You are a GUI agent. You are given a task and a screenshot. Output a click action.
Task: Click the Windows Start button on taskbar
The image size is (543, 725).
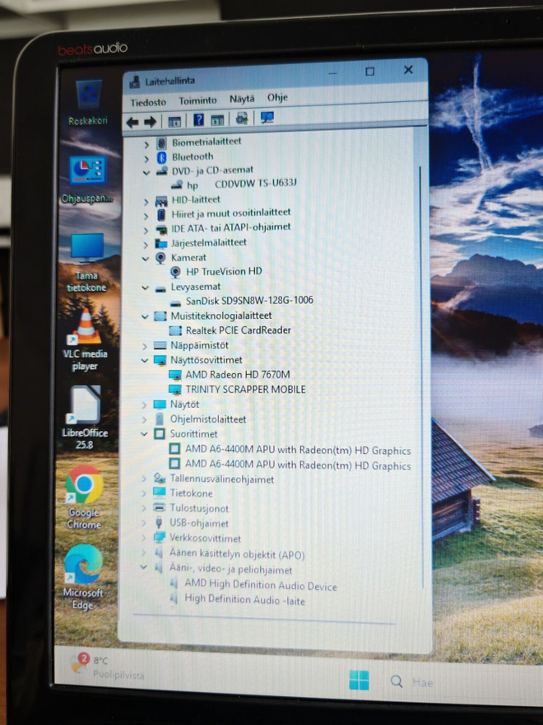tap(359, 680)
